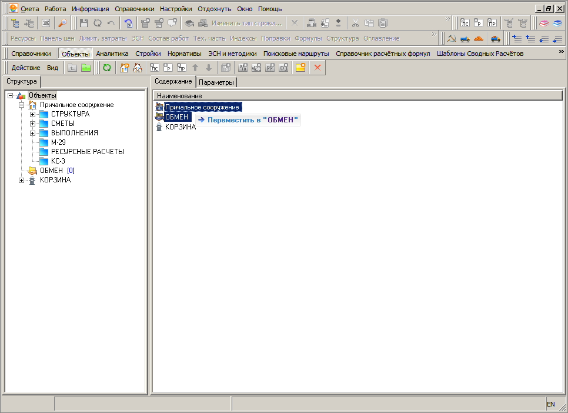Open Поисковые маршруты
This screenshot has width=568, height=413.
pos(296,54)
